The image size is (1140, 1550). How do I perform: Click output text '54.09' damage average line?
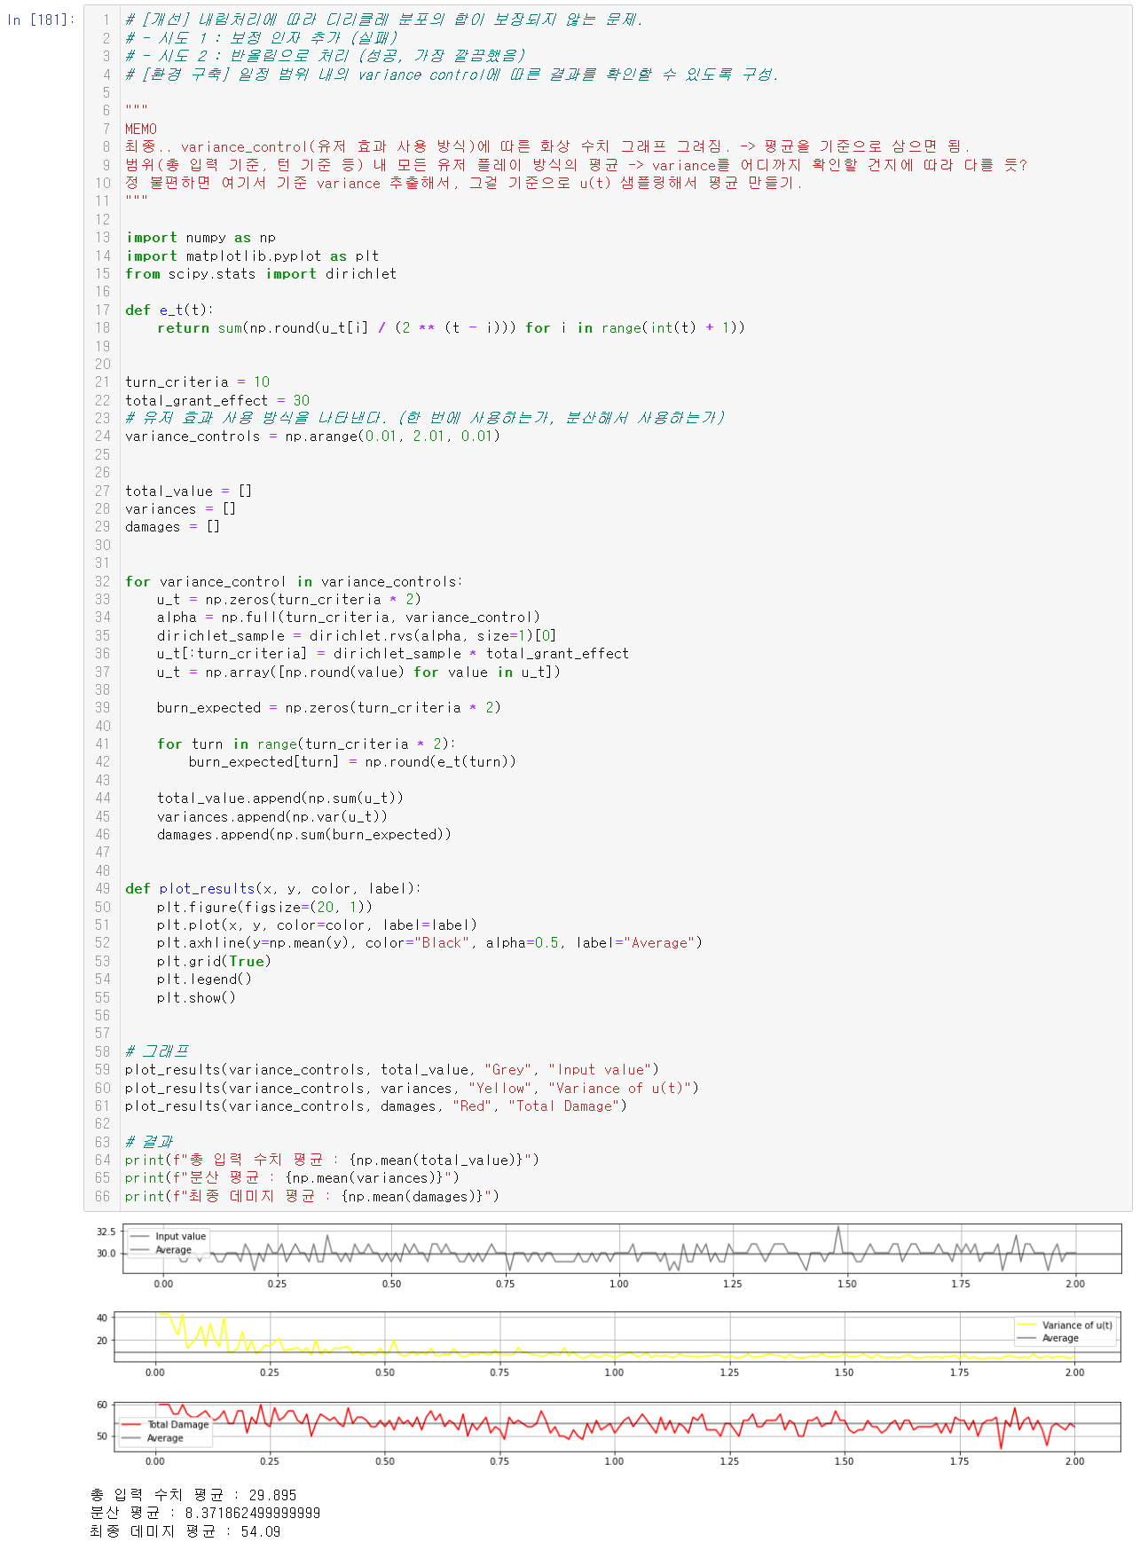click(x=185, y=1532)
